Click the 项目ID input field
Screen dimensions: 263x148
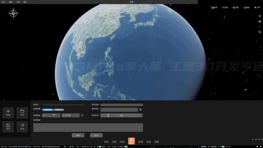point(64,105)
